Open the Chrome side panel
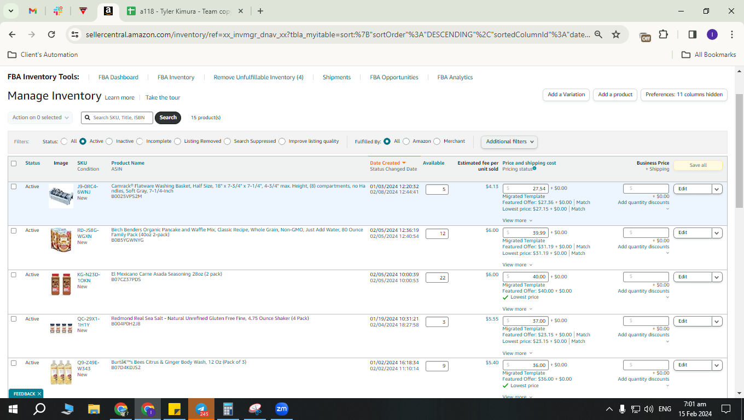This screenshot has height=420, width=744. (692, 34)
